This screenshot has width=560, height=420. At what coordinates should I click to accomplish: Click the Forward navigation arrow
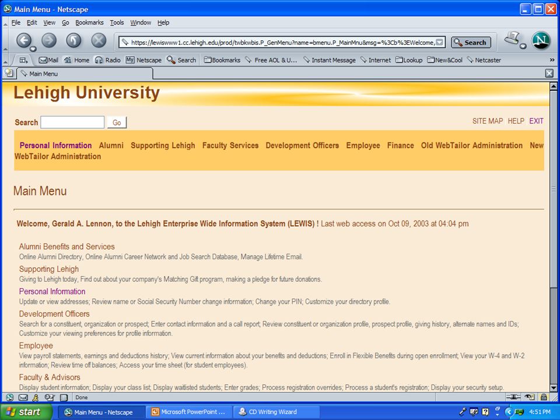(49, 40)
